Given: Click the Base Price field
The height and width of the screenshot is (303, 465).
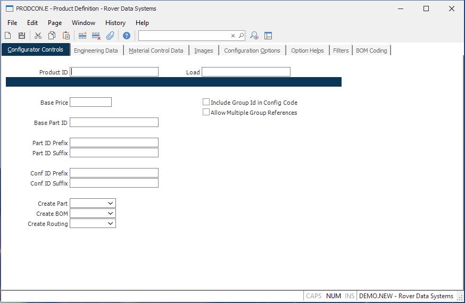Looking at the screenshot, I should tap(90, 102).
